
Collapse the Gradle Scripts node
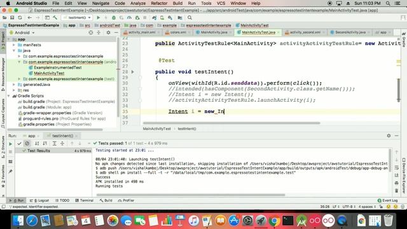(x=9, y=96)
